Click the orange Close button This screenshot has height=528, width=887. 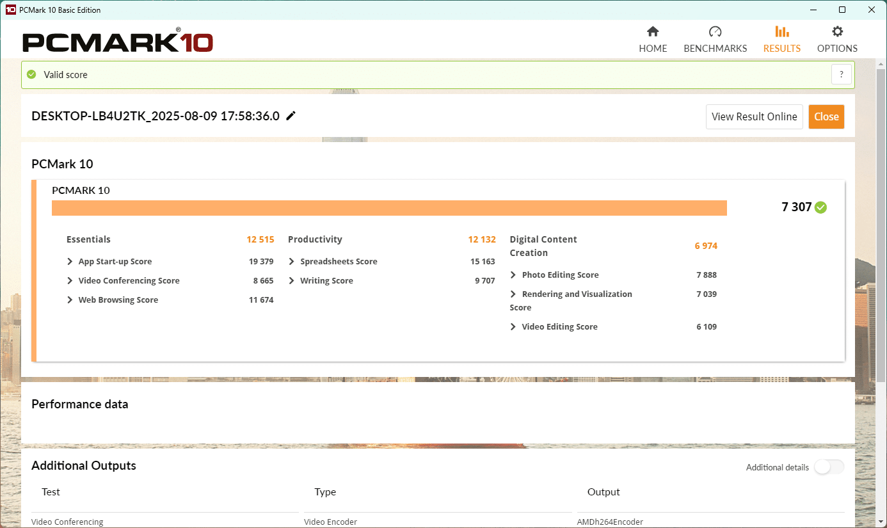826,116
